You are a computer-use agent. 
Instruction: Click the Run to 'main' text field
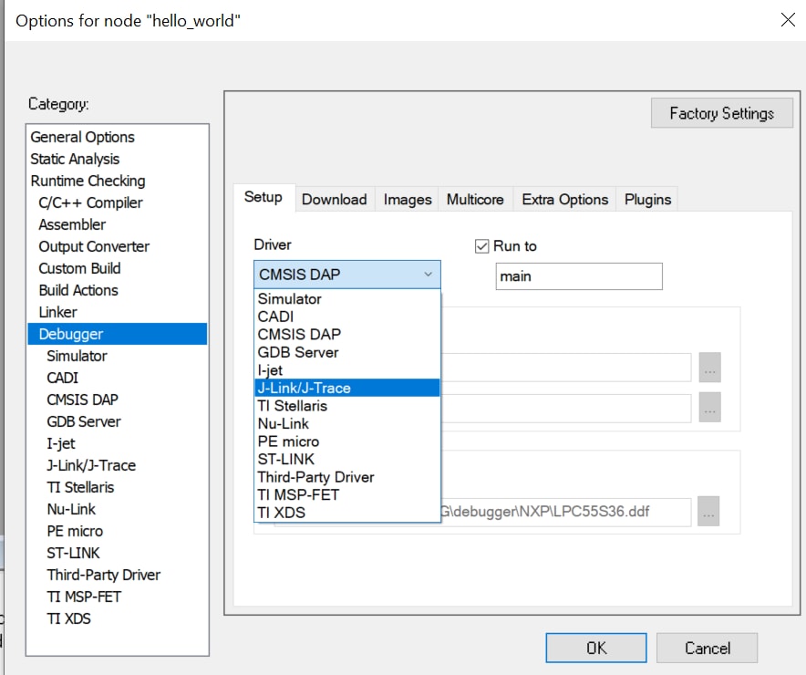(x=579, y=276)
